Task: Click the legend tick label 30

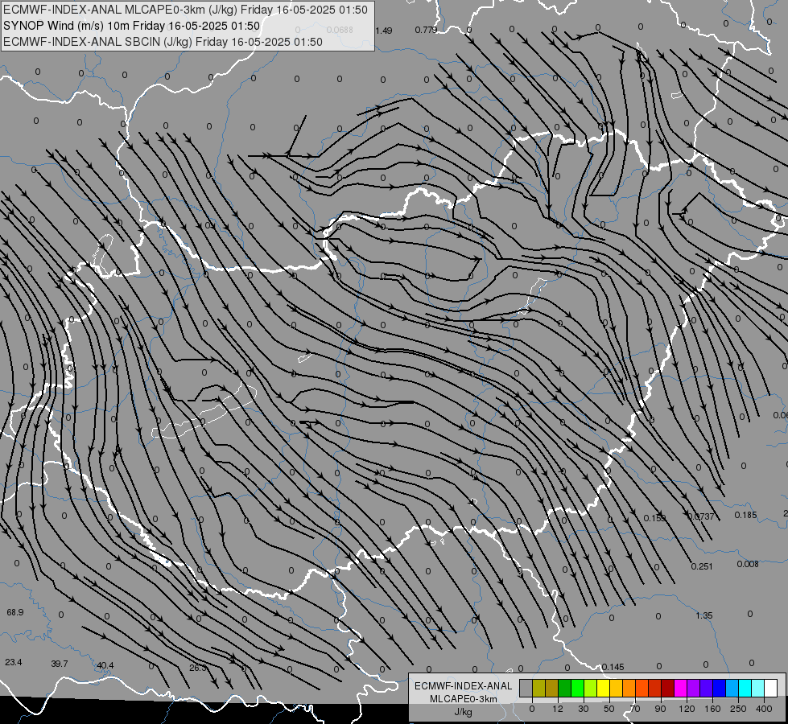Action: click(583, 709)
